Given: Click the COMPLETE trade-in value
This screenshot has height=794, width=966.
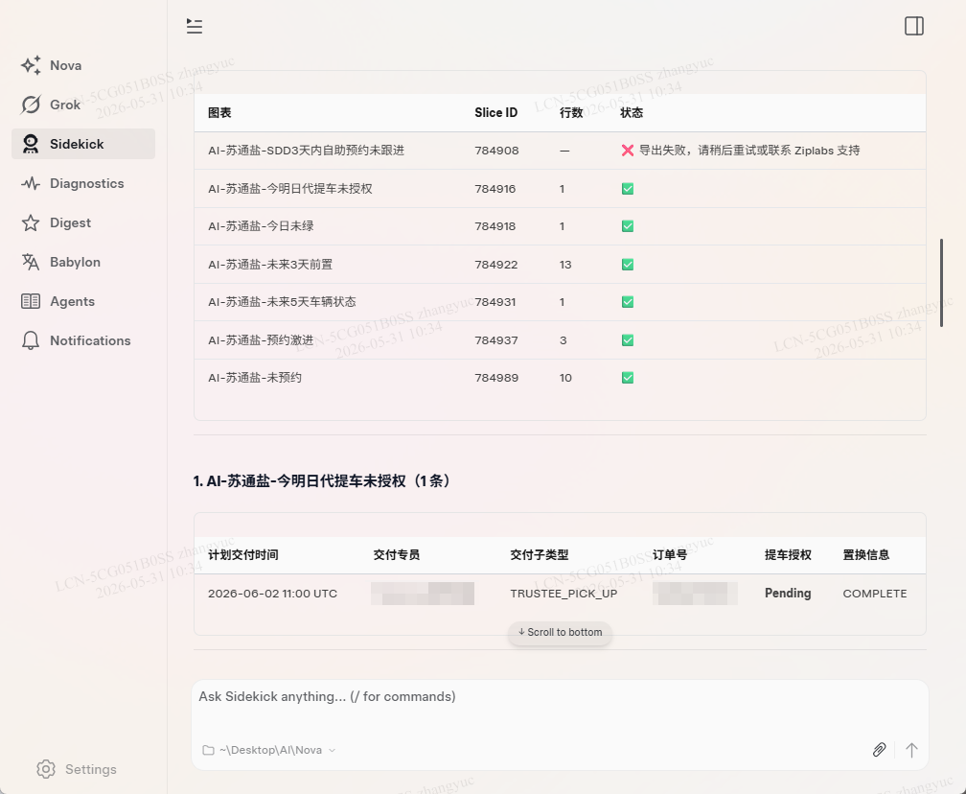Looking at the screenshot, I should click(875, 594).
